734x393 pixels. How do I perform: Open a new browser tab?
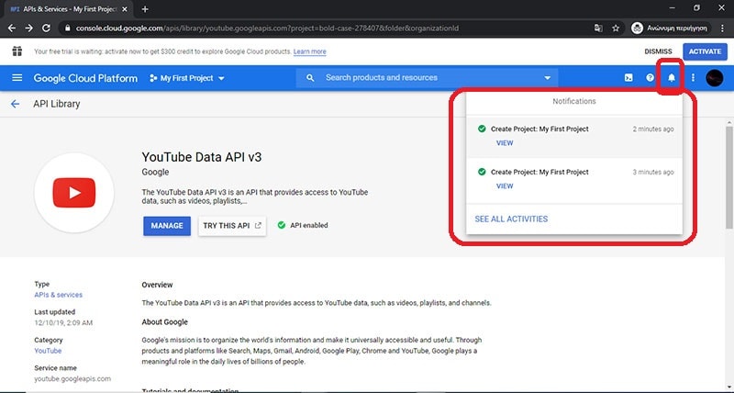tap(145, 8)
